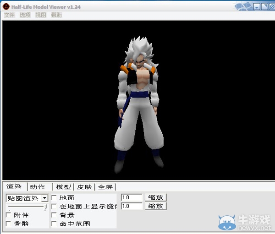This screenshot has width=275, height=234.
Task: Open the 文件 menu
Action: [9, 15]
